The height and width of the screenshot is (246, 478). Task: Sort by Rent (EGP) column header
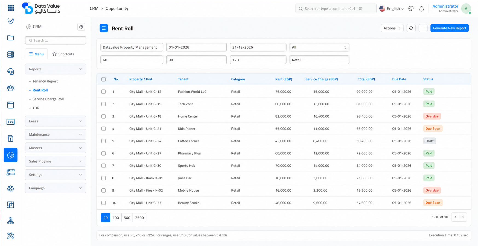(x=284, y=79)
